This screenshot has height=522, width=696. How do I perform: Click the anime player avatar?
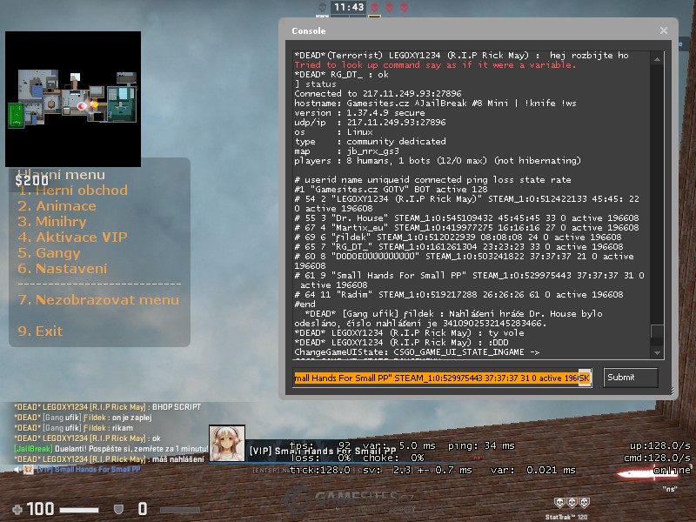(227, 443)
